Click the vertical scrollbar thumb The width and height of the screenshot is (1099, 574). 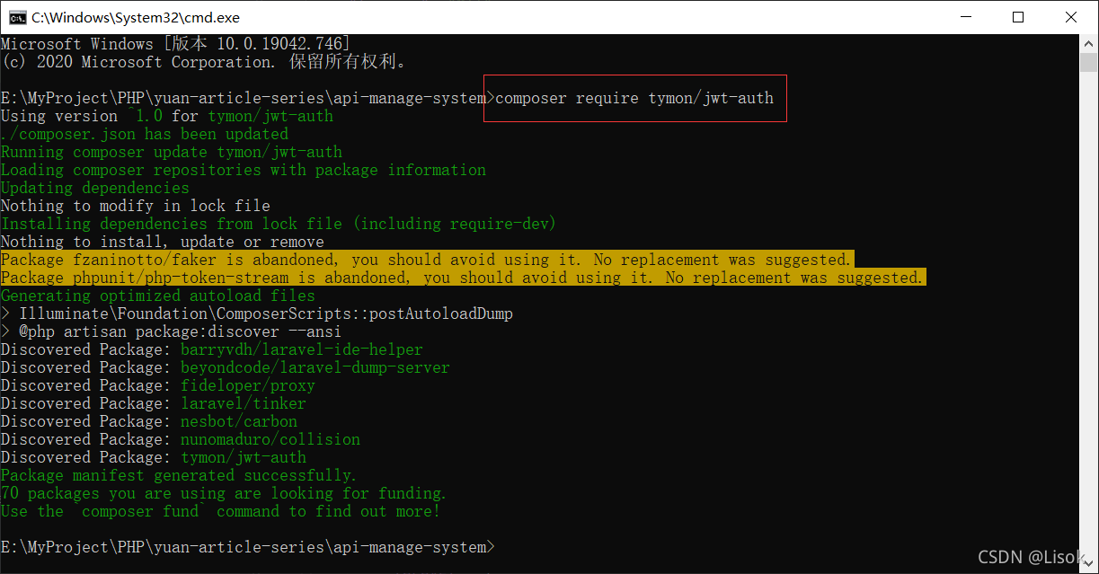tap(1088, 62)
